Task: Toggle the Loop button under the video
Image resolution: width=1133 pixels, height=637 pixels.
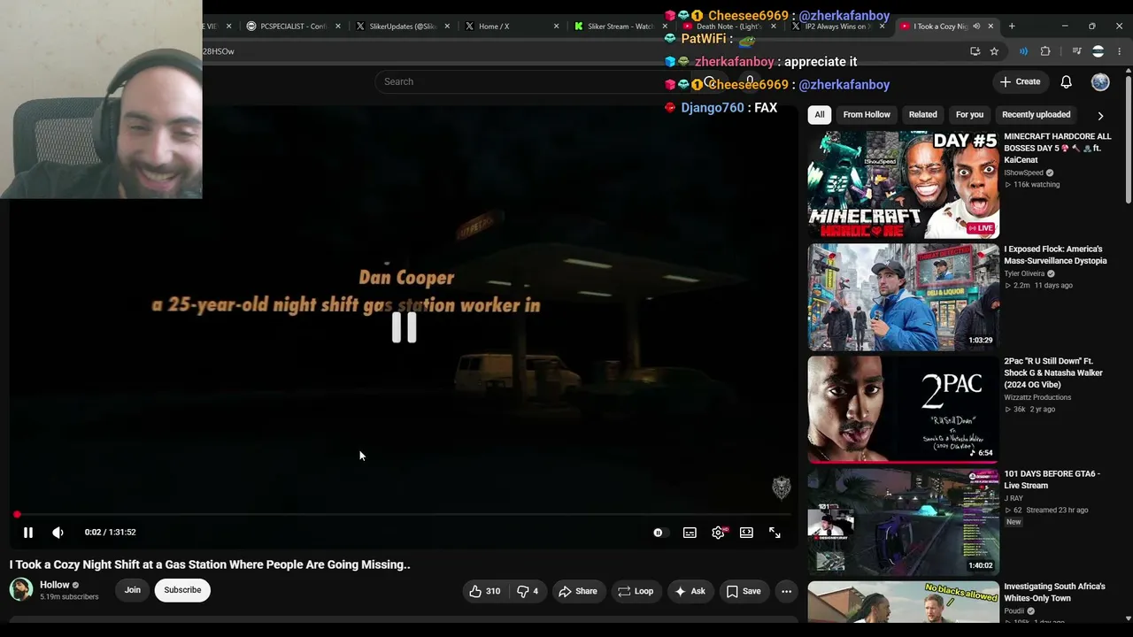Action: click(636, 591)
